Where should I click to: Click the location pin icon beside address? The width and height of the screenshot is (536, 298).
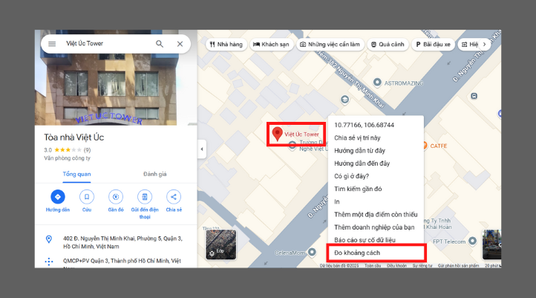(x=49, y=239)
